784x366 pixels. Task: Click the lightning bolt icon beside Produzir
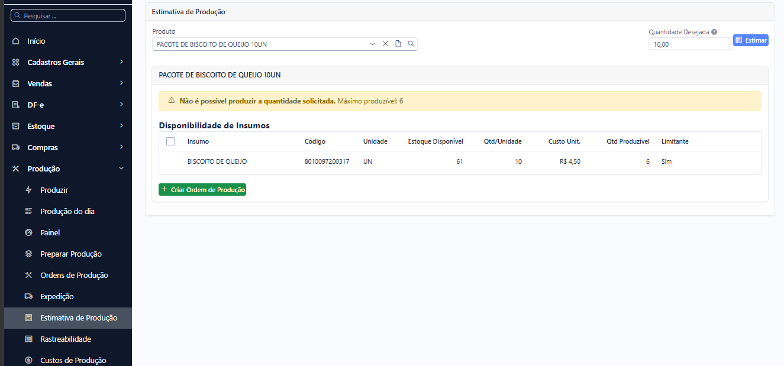(28, 190)
